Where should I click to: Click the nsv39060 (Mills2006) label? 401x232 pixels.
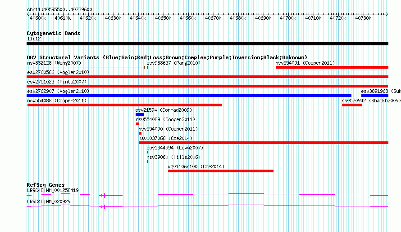[173, 157]
